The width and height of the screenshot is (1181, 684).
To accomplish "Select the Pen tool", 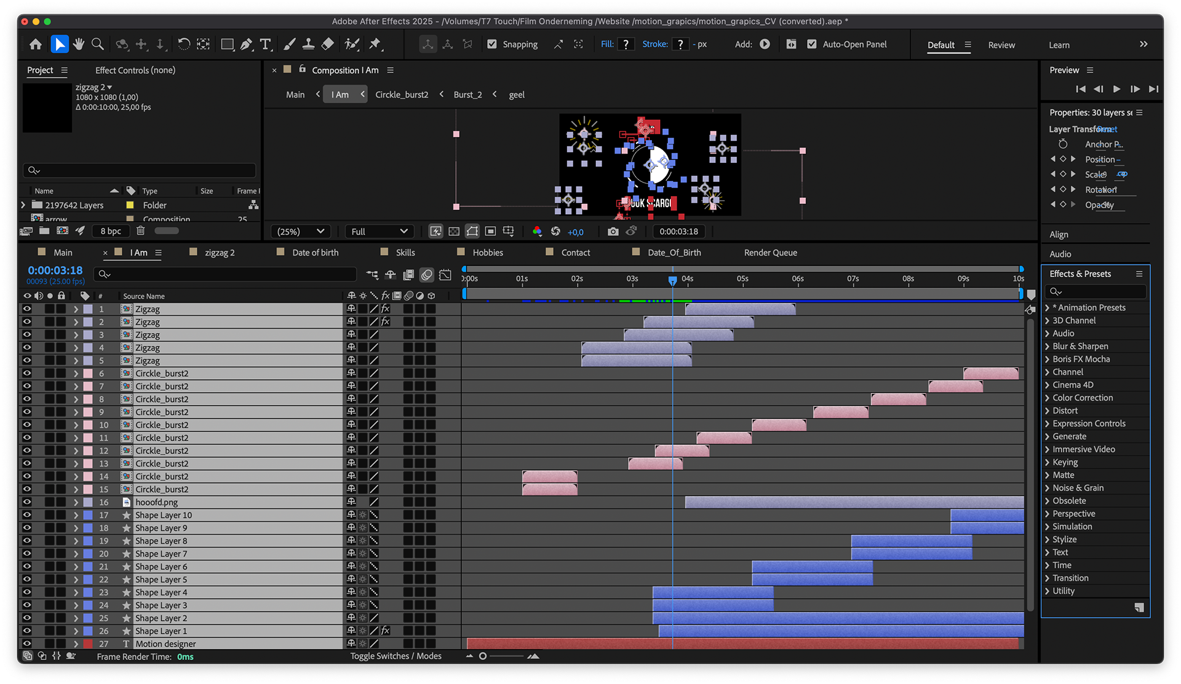I will pos(246,44).
